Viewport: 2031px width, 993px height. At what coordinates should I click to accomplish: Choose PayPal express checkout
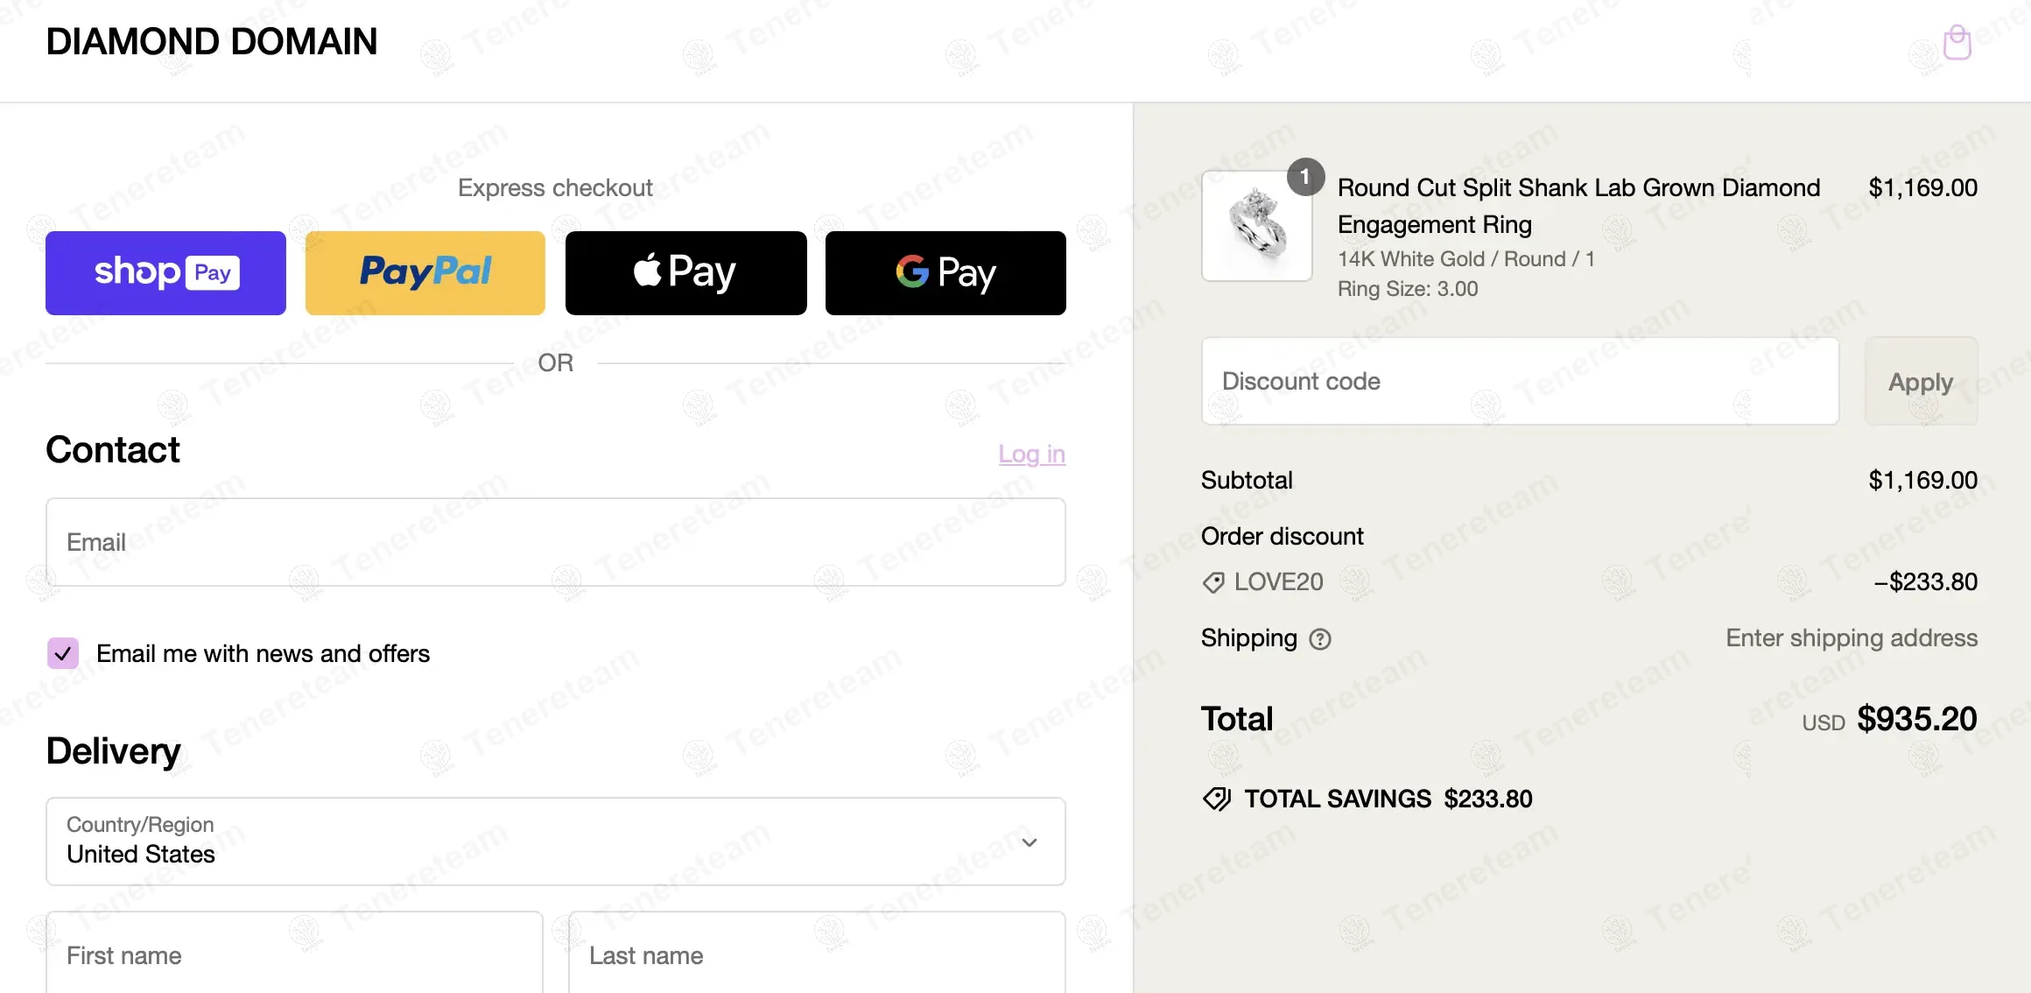[x=425, y=273]
